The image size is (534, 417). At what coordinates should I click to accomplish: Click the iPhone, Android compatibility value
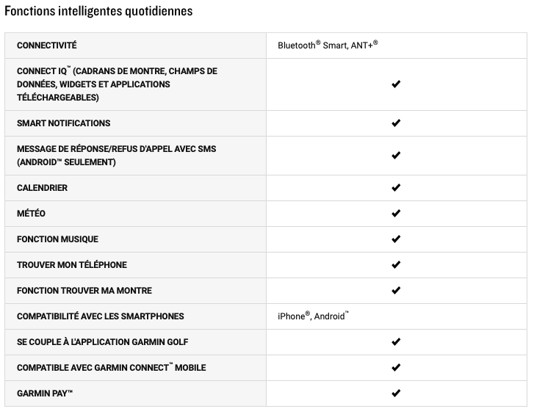[313, 316]
